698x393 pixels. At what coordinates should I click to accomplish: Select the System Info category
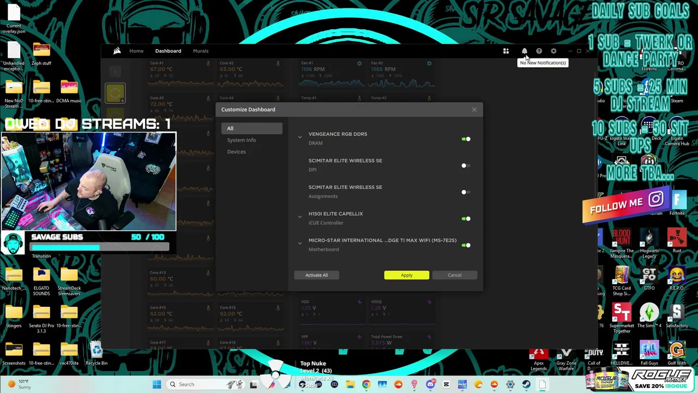point(242,140)
